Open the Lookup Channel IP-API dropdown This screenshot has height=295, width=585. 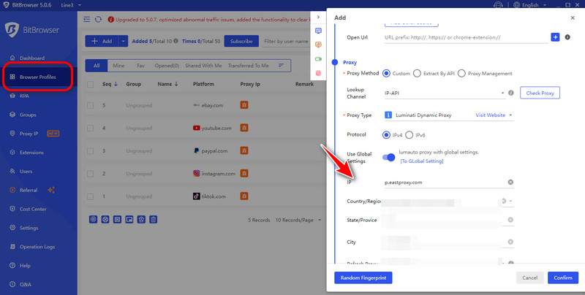[x=445, y=93]
